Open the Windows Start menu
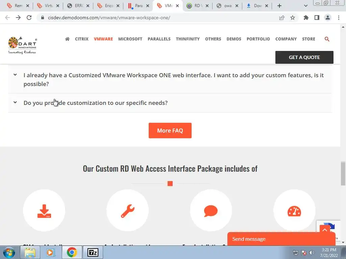Viewport: 346px width, 259px height. tap(9, 252)
